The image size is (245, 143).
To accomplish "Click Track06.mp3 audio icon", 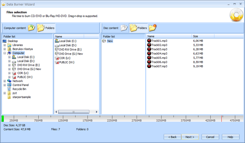I will coord(149,62).
